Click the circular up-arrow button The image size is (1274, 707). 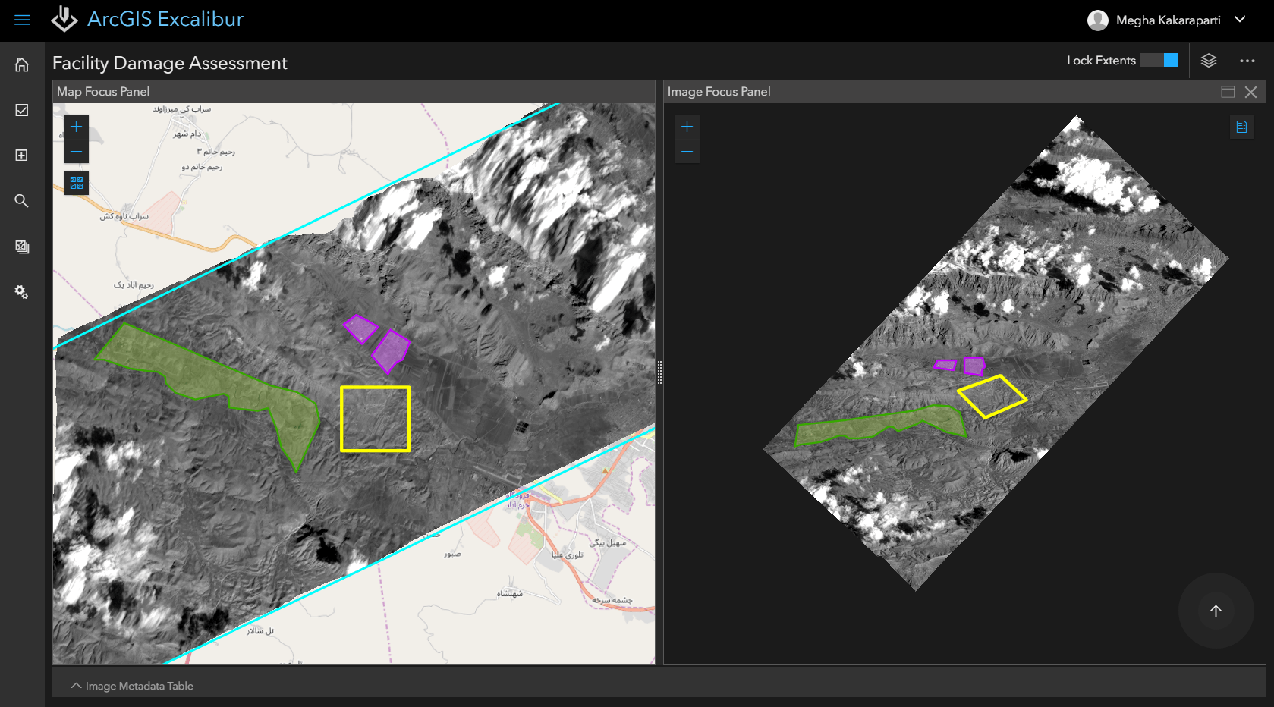click(1216, 611)
